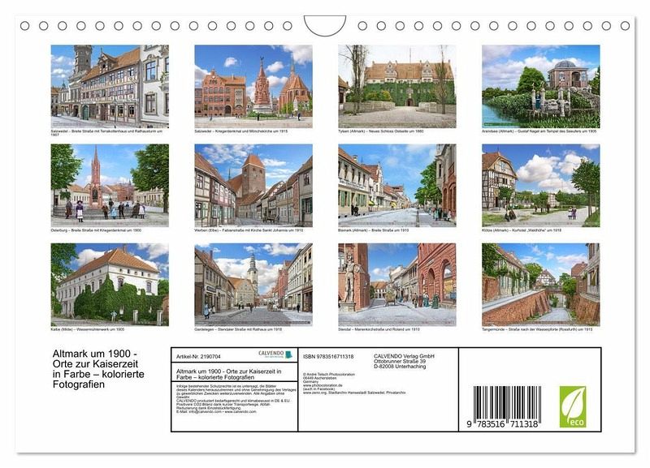This screenshot has height=468, width=650.
Task: Click the barcode number '9 783516 711318'
Action: tap(502, 424)
